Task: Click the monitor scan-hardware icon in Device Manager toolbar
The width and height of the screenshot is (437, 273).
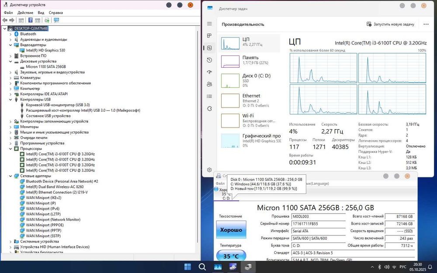Action: pyautogui.click(x=56, y=20)
